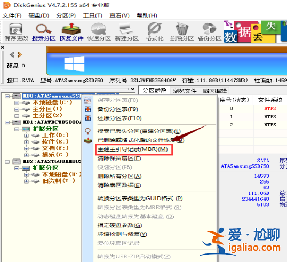Select partition row 0 with red NTFS
The image size is (287, 262).
coord(252,108)
